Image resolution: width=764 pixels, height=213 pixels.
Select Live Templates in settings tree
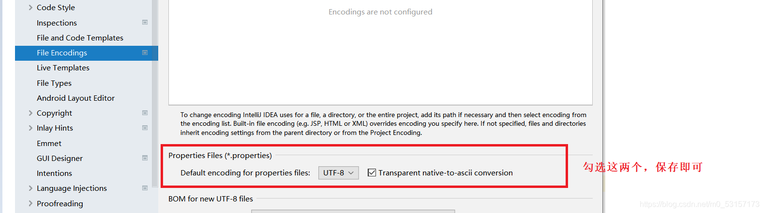[x=63, y=67]
